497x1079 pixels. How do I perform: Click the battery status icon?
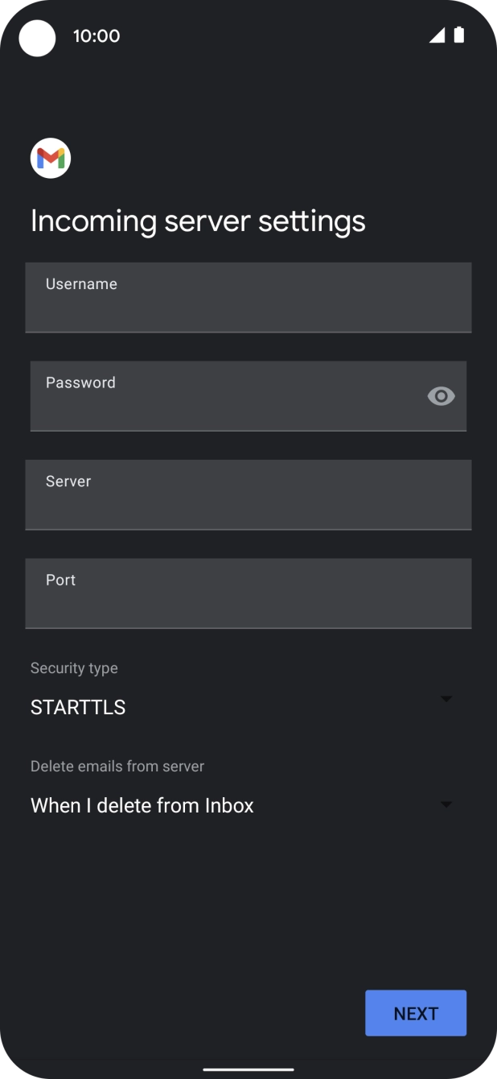pyautogui.click(x=460, y=35)
